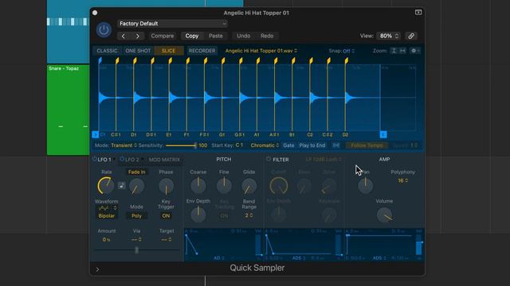The width and height of the screenshot is (510, 286).
Task: Click the Start Key C1 field
Action: [239, 145]
